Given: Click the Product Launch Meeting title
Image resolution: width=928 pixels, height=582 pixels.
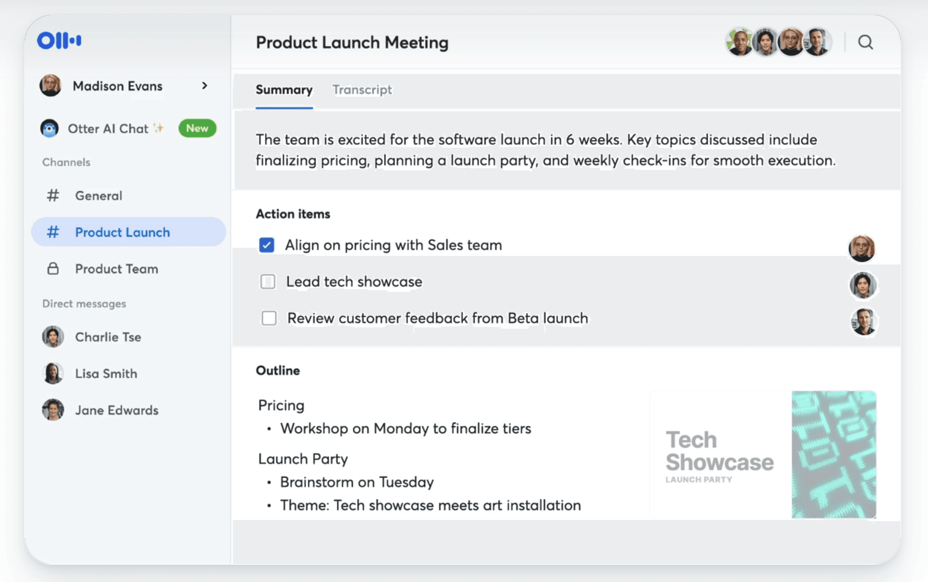Looking at the screenshot, I should pos(352,42).
